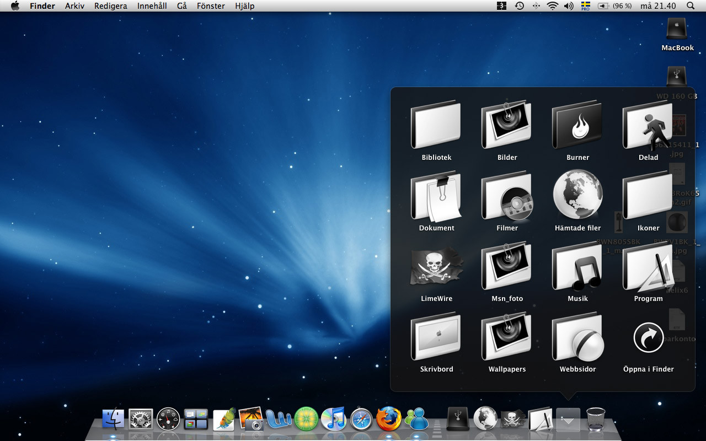
Task: Open the Bibliotek folder in the stack
Action: [436, 125]
